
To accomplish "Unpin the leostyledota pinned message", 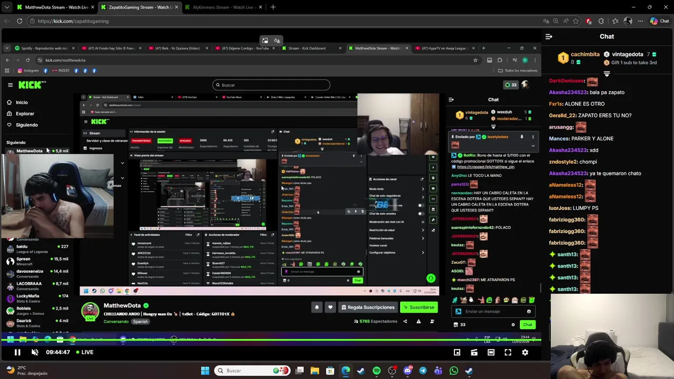I will coord(522,137).
